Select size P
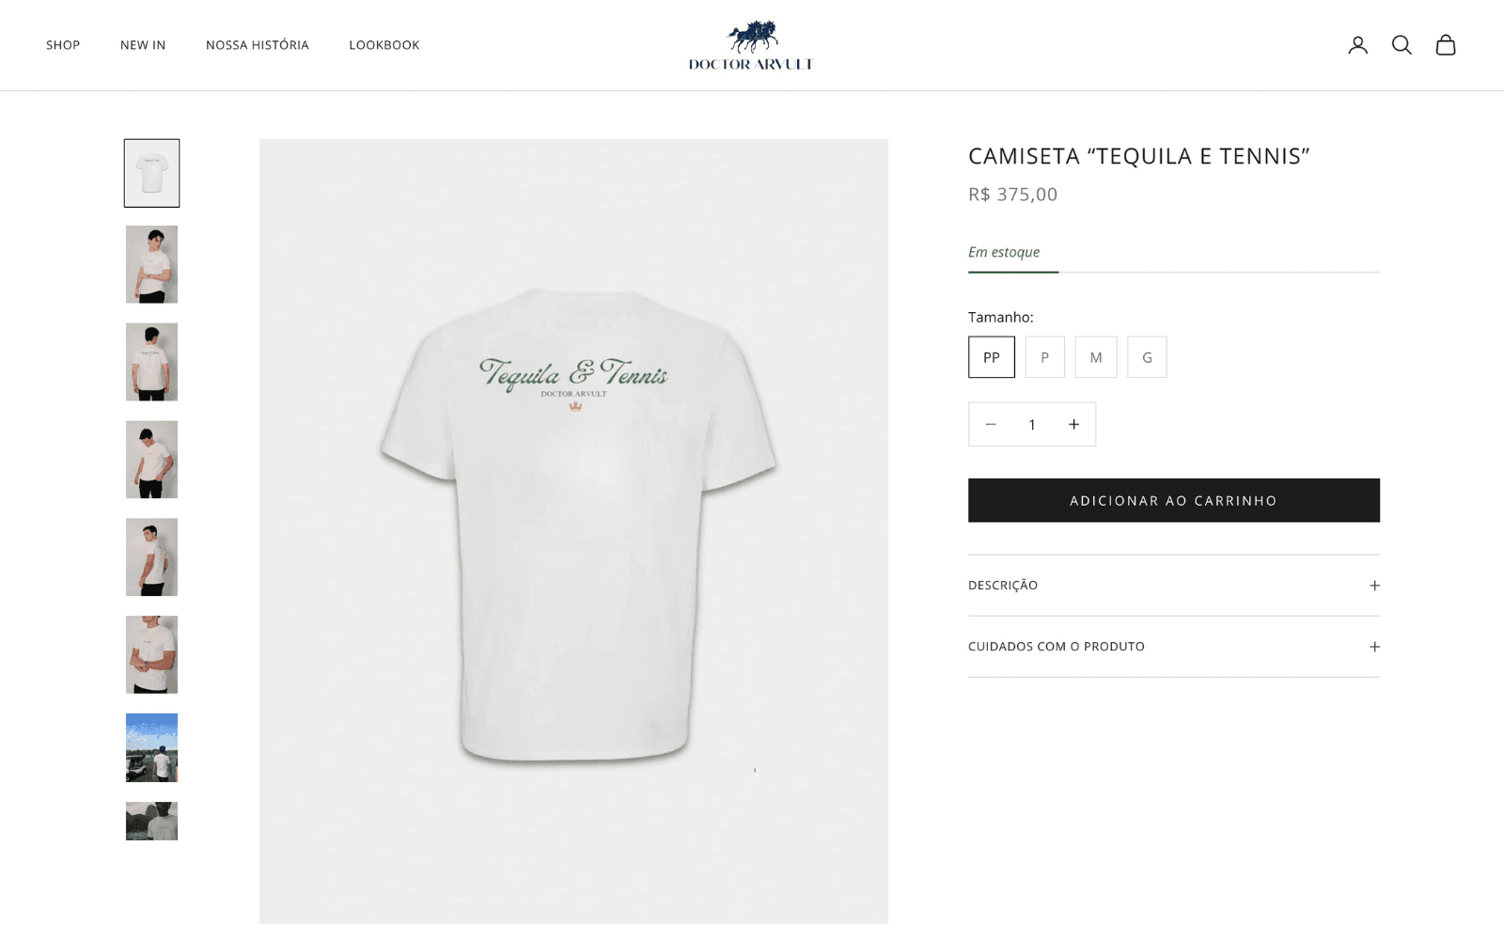Screen dimensions: 1504x940 1044,357
